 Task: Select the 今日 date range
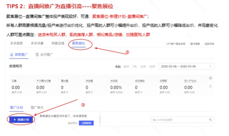pos(118,67)
